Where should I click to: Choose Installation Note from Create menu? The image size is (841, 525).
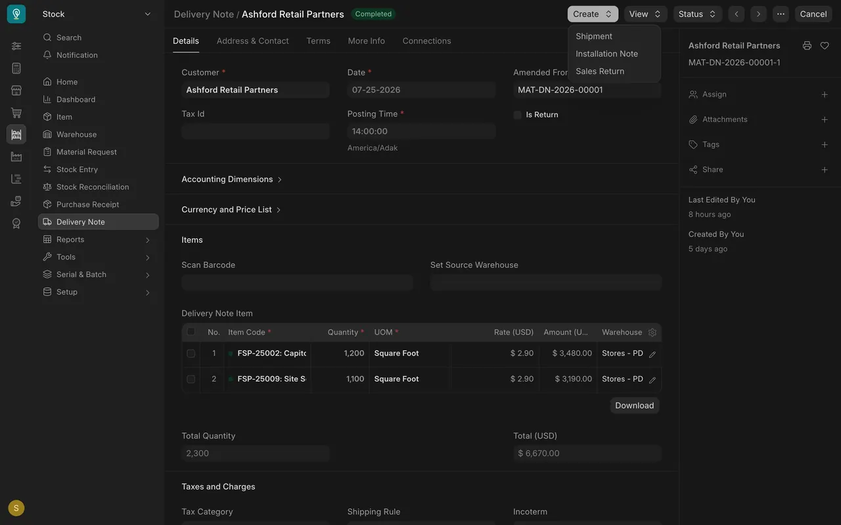click(614, 54)
